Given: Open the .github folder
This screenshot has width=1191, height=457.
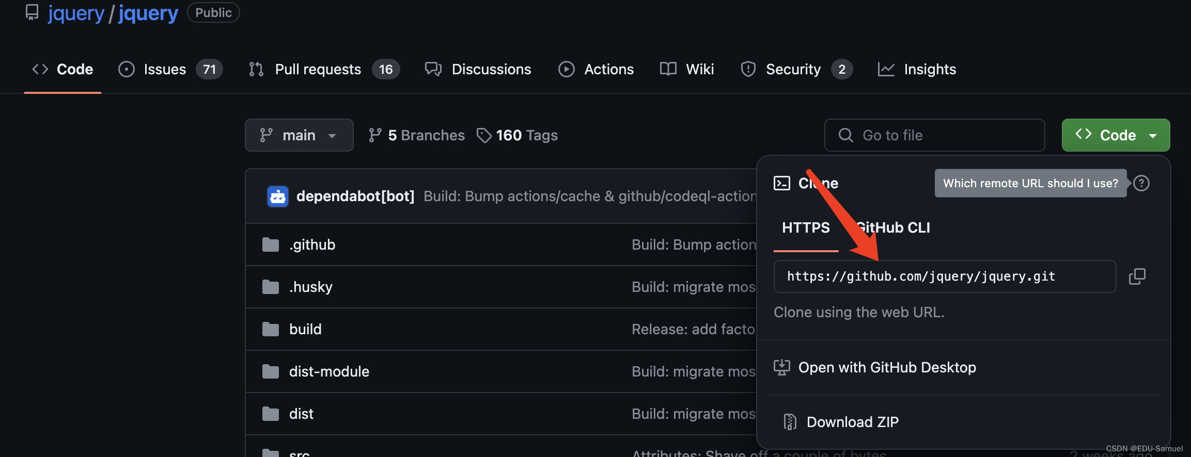Looking at the screenshot, I should [x=312, y=244].
